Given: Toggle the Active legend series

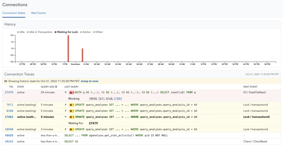Looking at the screenshot, I should (85, 32).
